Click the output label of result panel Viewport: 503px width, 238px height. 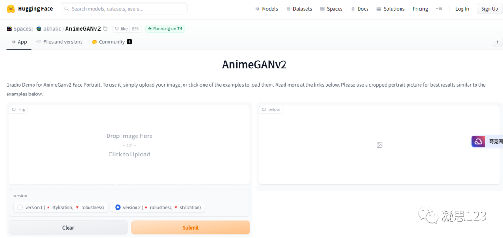[271, 109]
